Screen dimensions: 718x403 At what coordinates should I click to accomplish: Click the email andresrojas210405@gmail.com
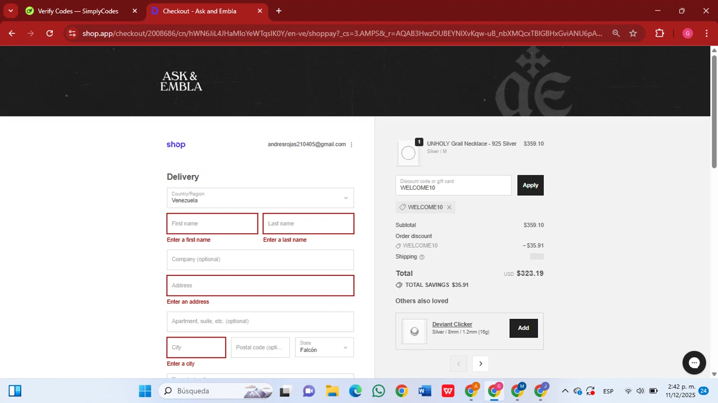pyautogui.click(x=307, y=144)
